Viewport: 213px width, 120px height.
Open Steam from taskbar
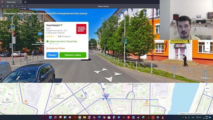pyautogui.click(x=138, y=117)
